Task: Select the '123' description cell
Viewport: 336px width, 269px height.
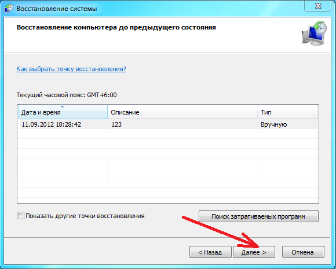Action: (x=116, y=124)
